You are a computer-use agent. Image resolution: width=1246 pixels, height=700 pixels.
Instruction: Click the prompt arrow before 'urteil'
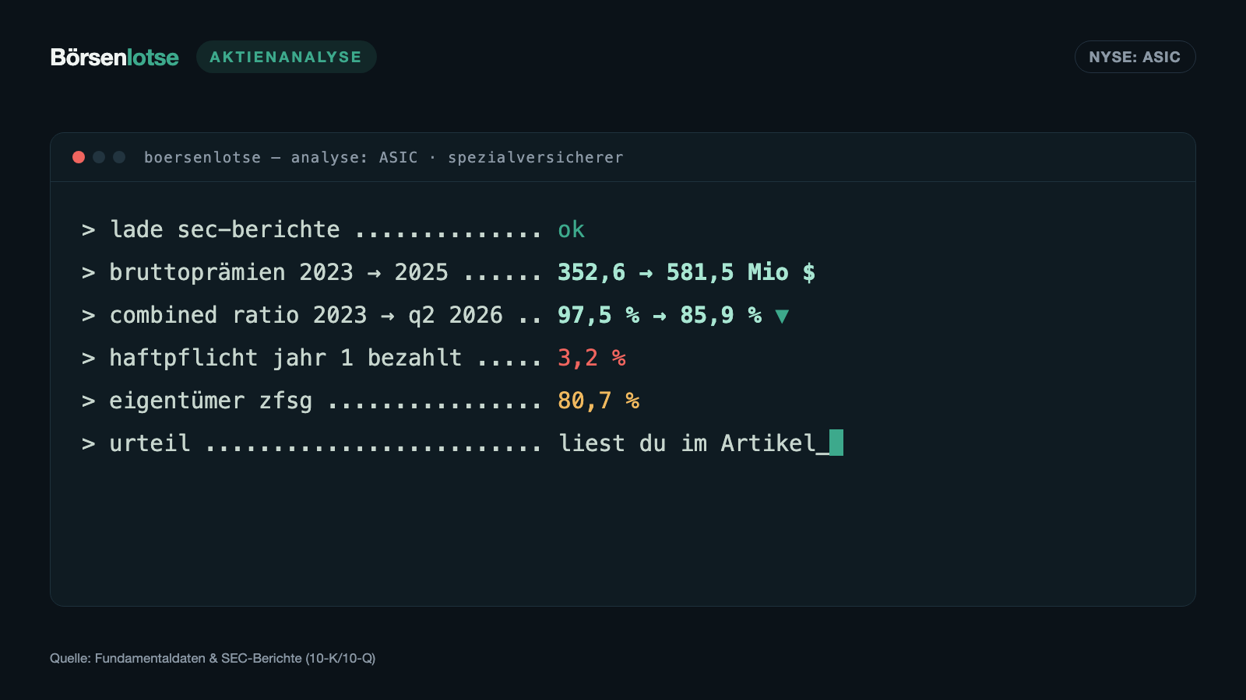[x=89, y=444]
